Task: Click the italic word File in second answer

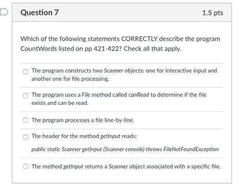Action: click(86, 95)
